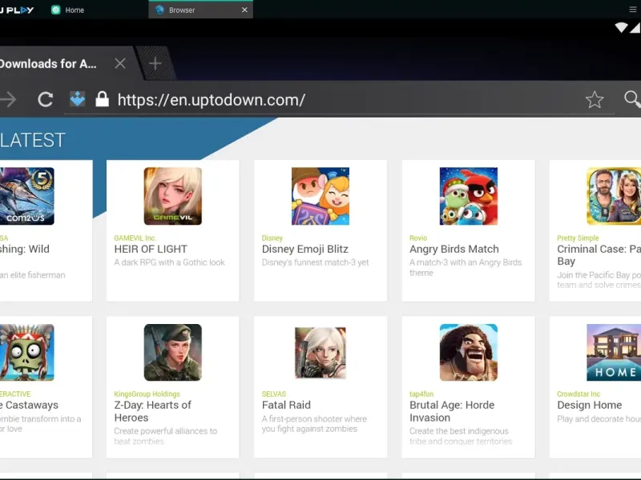Open new browser tab with plus icon
The height and width of the screenshot is (480, 641).
point(155,64)
